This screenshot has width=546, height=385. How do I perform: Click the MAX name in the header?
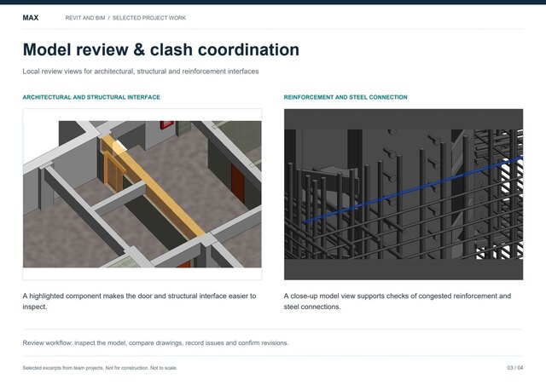tap(31, 18)
